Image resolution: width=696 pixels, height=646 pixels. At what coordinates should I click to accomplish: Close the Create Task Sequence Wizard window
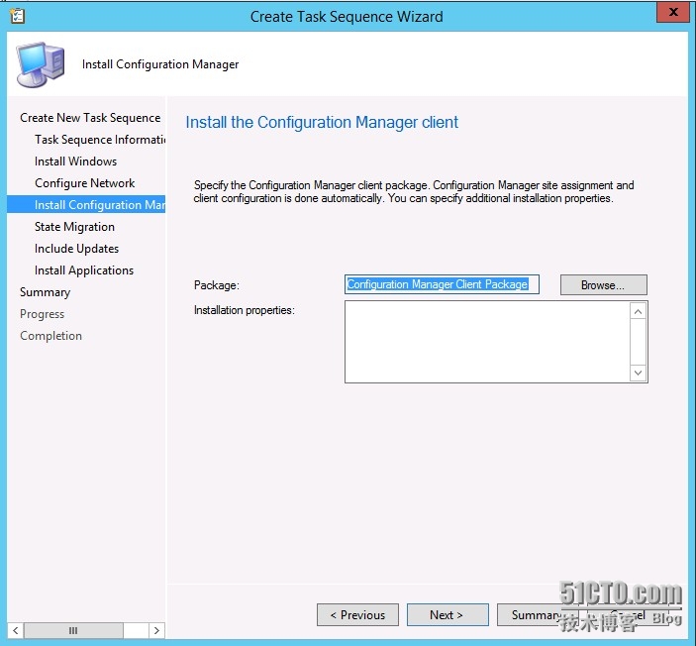(x=672, y=12)
